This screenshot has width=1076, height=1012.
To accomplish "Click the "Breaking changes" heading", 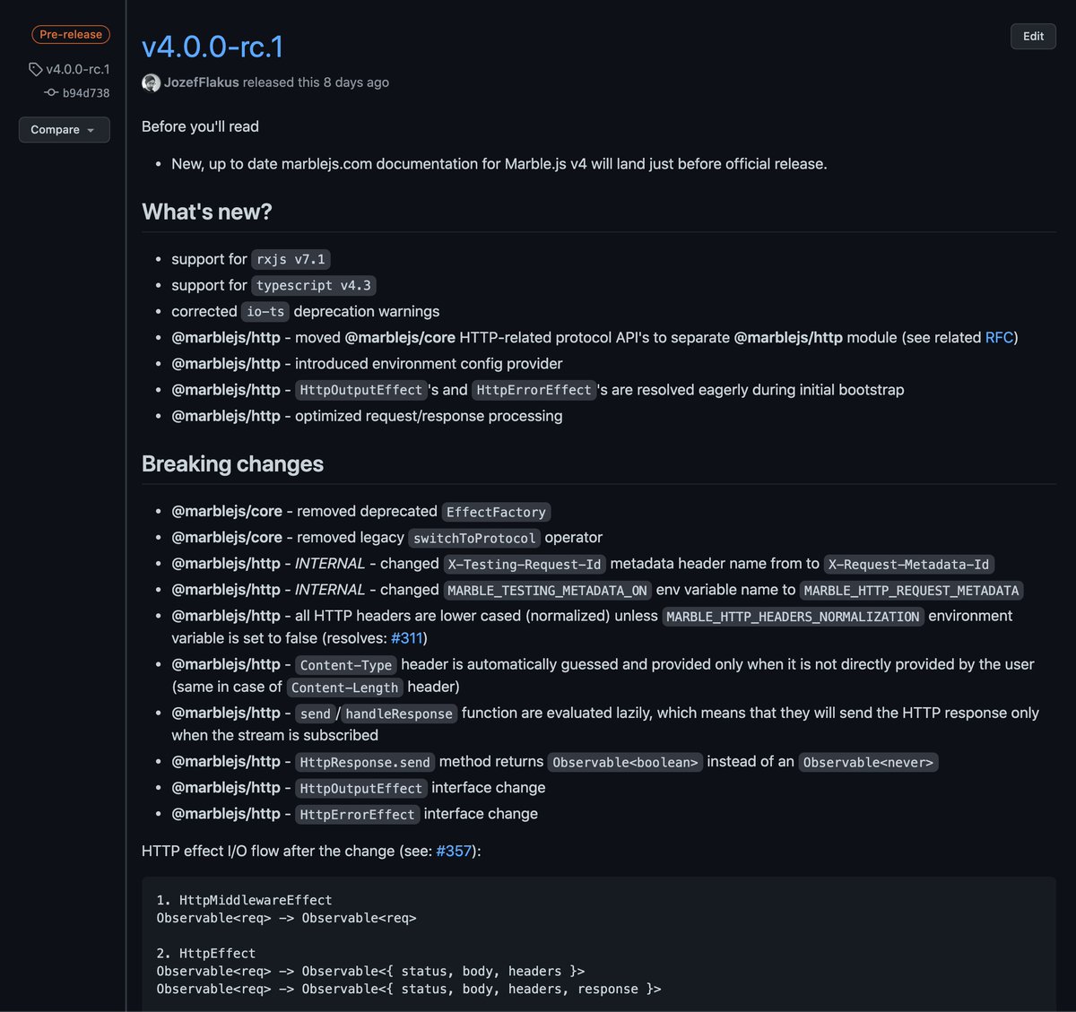I will point(232,463).
